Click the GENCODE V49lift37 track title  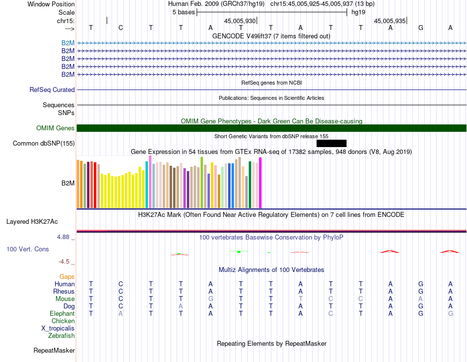[x=271, y=36]
